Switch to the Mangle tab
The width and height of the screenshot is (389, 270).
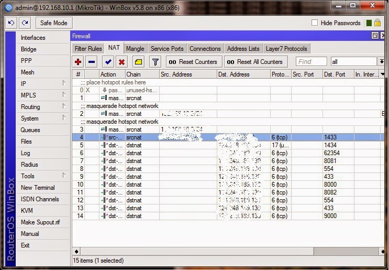click(x=135, y=49)
